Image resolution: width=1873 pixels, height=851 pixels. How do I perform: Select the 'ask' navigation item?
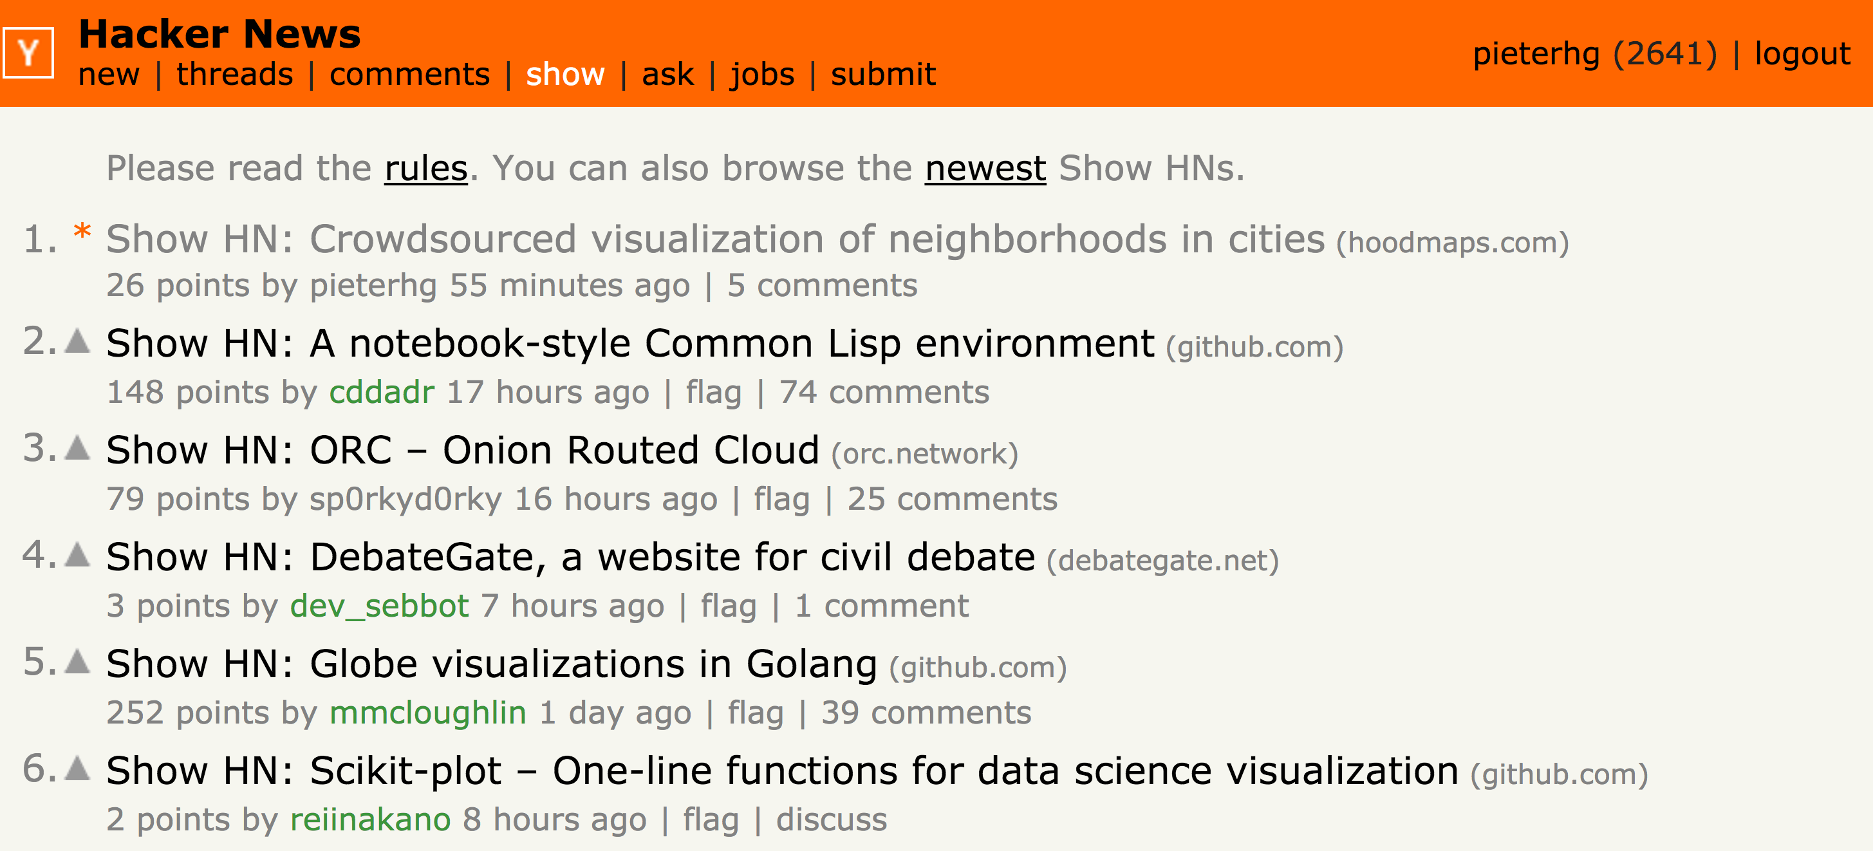click(x=667, y=74)
